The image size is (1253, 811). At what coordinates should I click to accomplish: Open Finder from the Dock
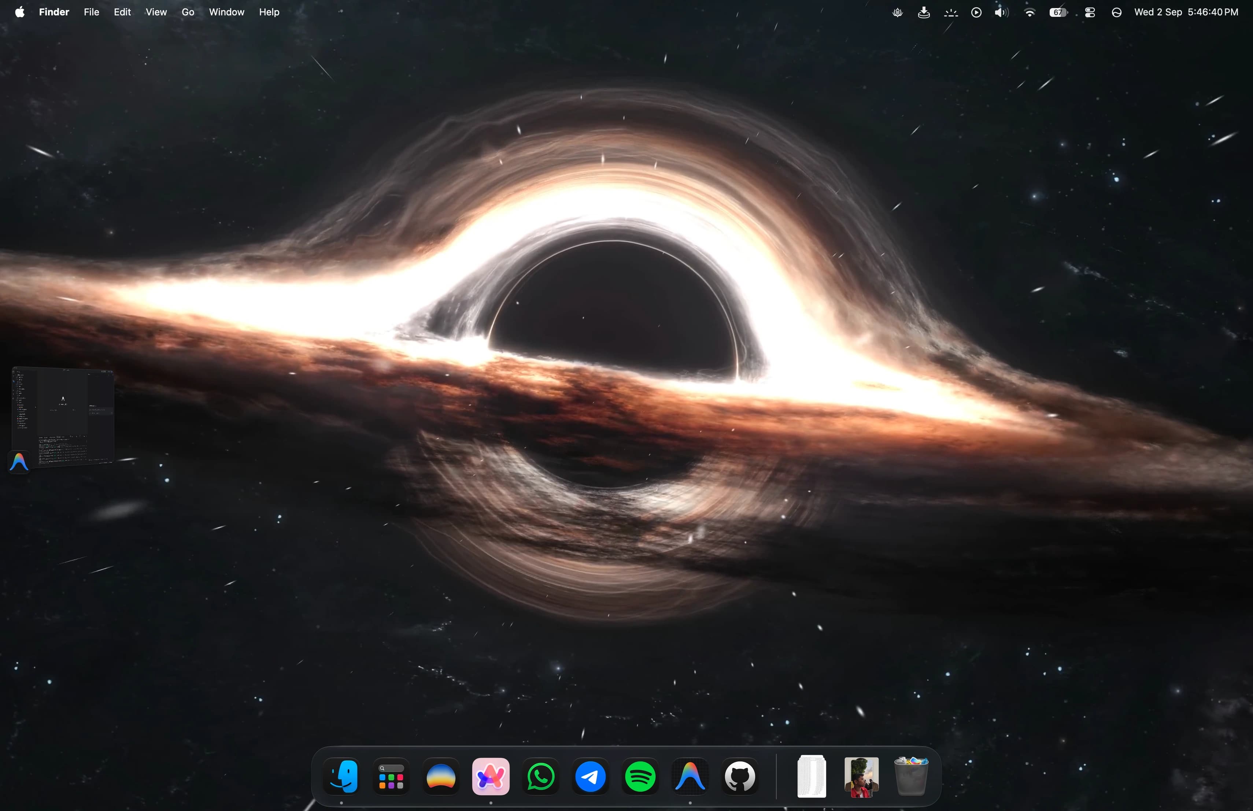click(x=341, y=776)
